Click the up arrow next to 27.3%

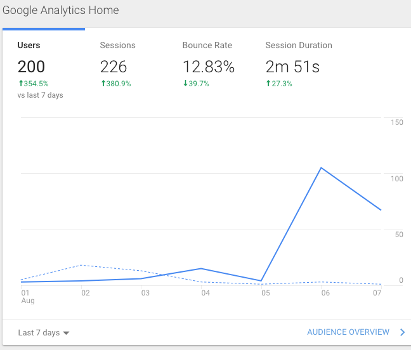point(268,84)
